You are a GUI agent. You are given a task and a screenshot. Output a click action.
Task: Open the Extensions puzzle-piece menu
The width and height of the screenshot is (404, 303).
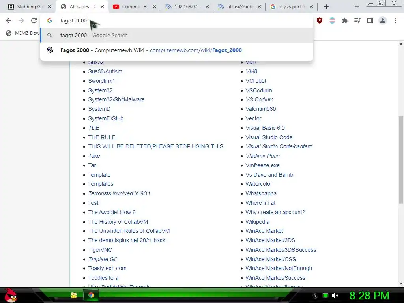345,21
